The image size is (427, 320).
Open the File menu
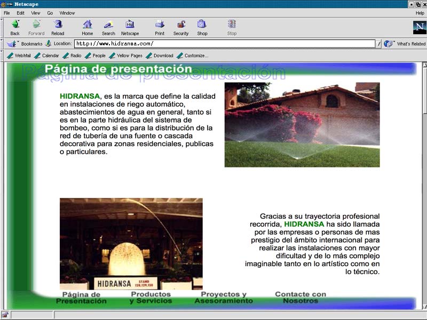7,13
